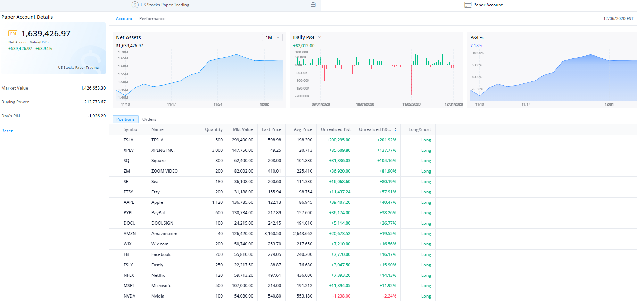Viewport: 637px width, 301px height.
Task: Click the Unrealized P&L column header
Action: click(336, 129)
